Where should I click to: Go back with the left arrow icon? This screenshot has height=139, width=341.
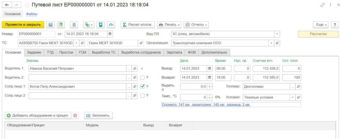[x=7, y=5]
